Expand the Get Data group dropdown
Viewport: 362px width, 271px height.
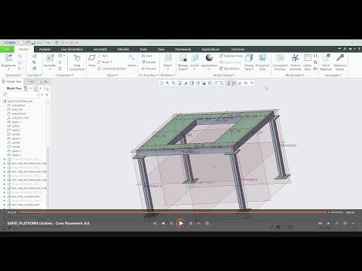click(34, 75)
